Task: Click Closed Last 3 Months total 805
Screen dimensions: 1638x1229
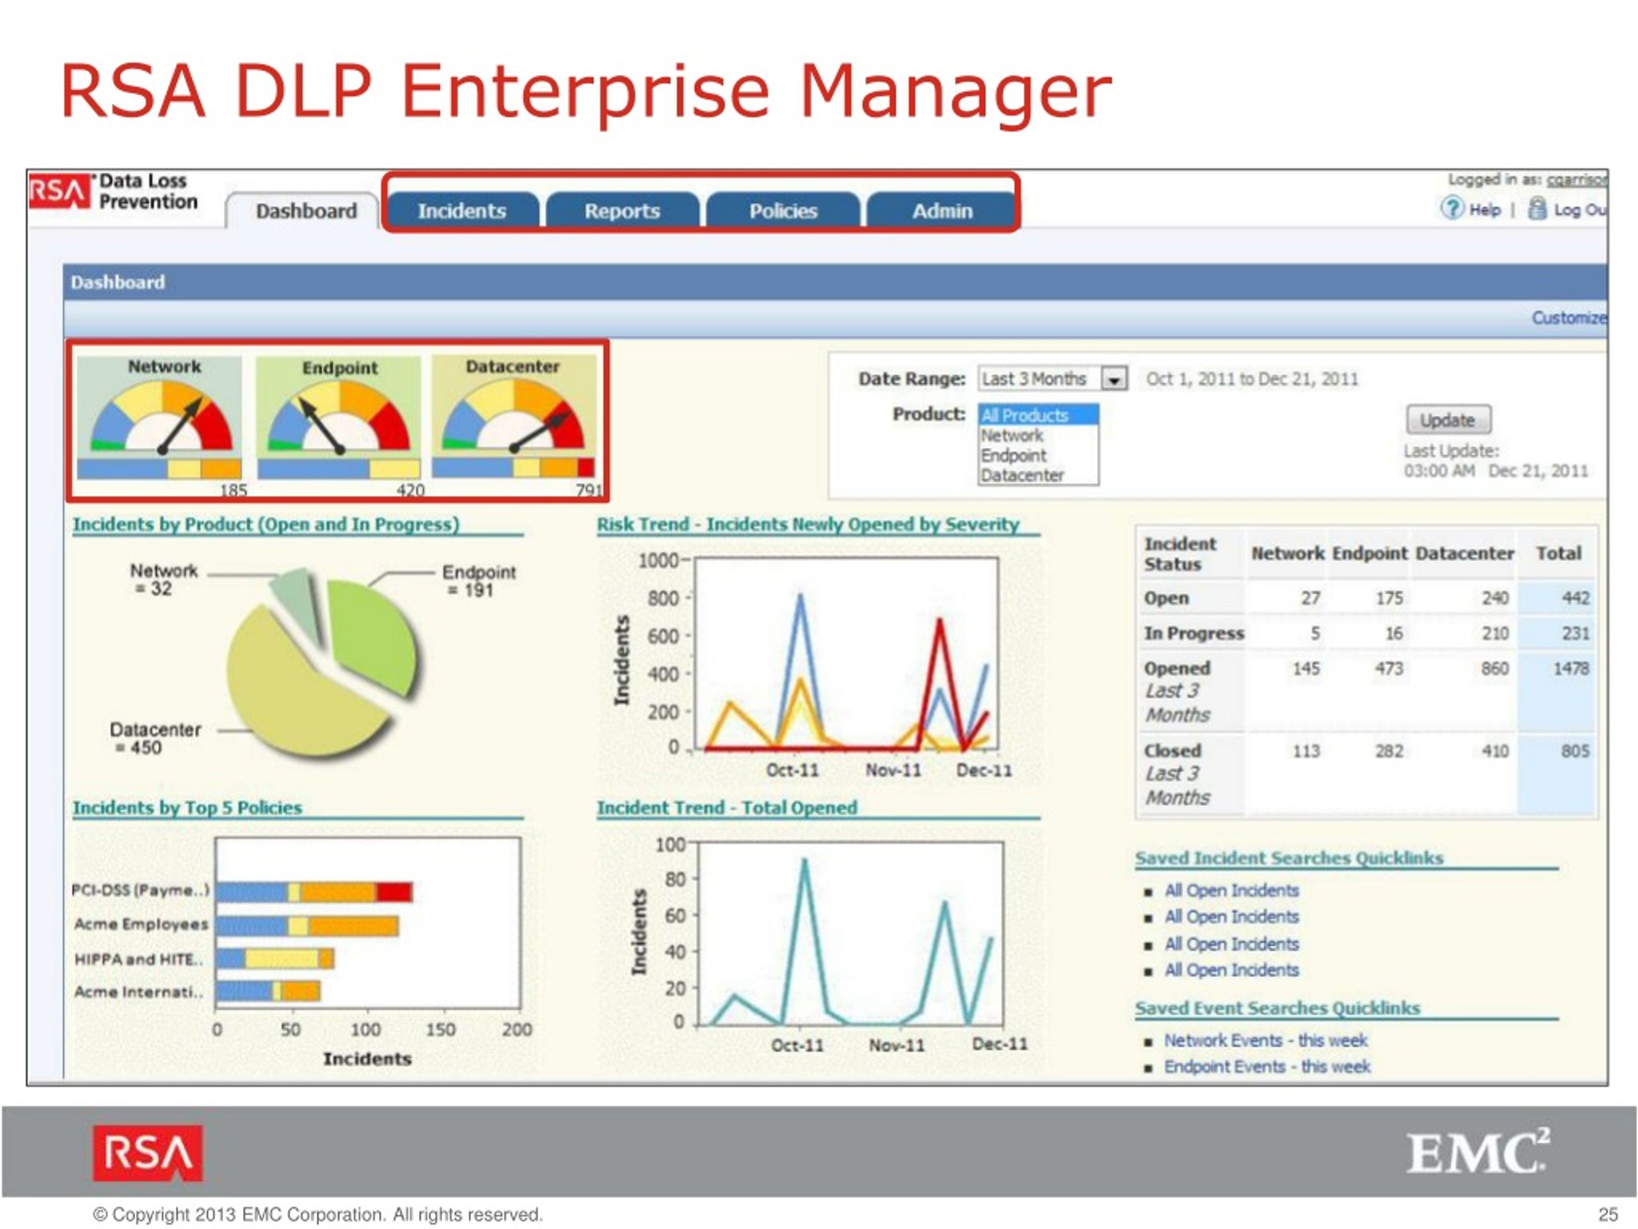Action: (1575, 751)
